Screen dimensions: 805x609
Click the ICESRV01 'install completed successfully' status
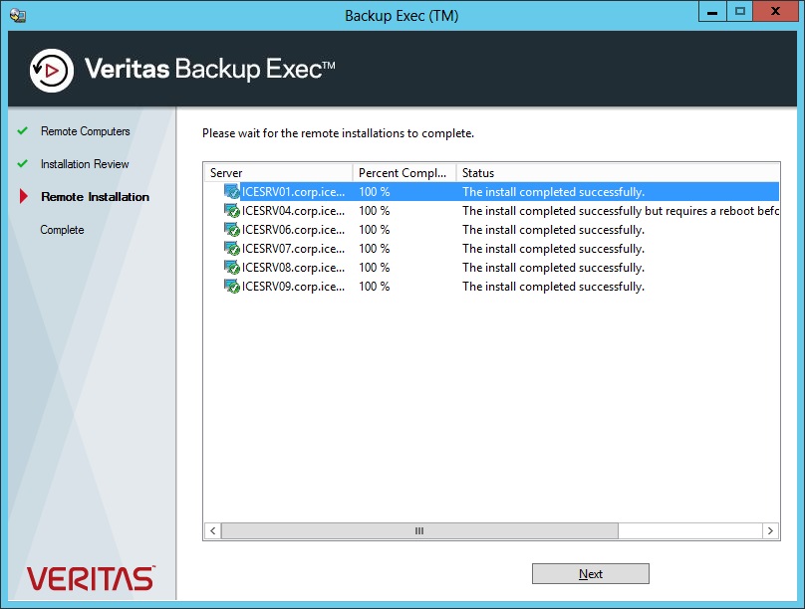tap(554, 192)
